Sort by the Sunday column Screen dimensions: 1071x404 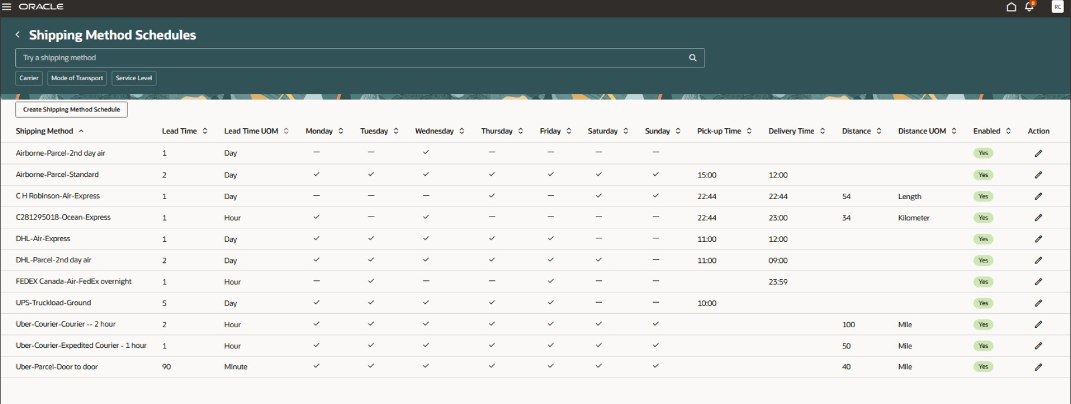pyautogui.click(x=678, y=131)
